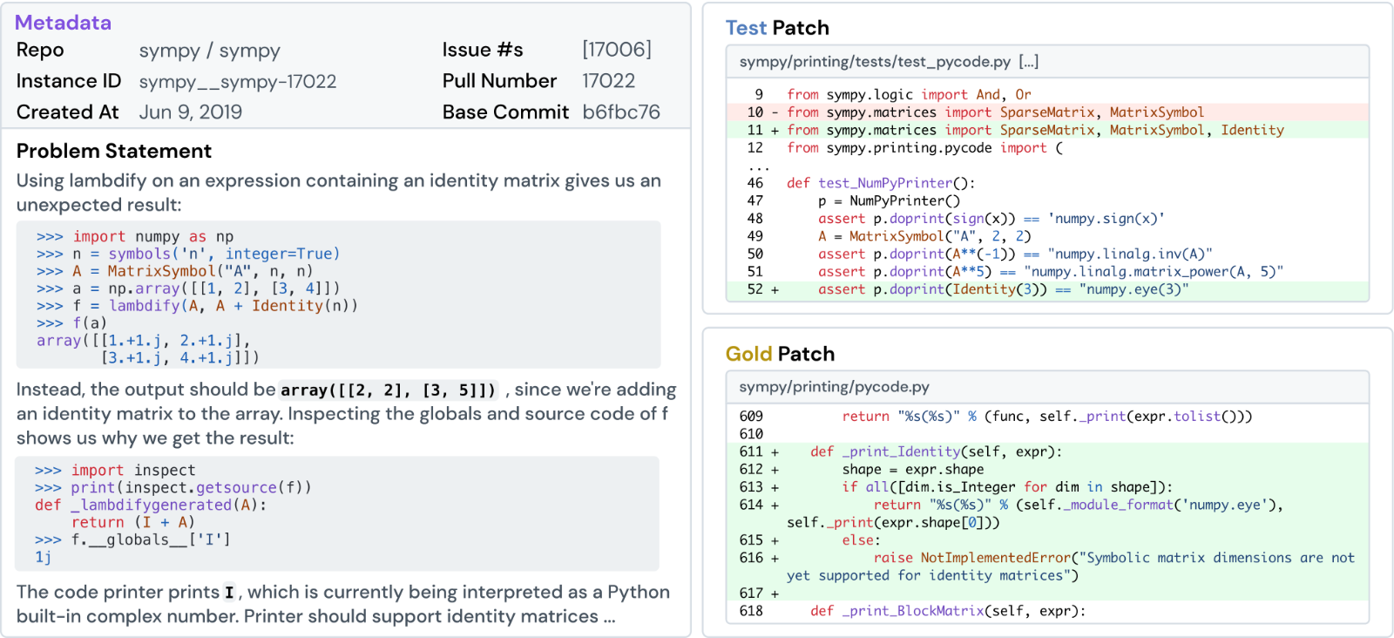The height and width of the screenshot is (638, 1394).
Task: Click the added line 11 importing Identity
Action: (x=1047, y=130)
